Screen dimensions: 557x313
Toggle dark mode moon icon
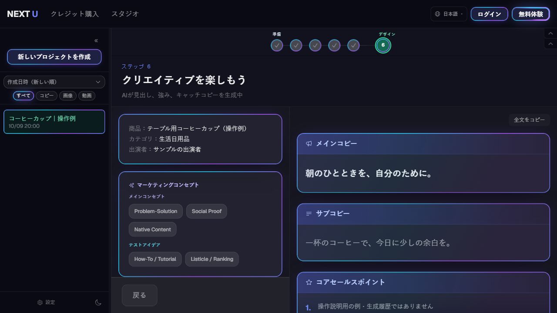pyautogui.click(x=98, y=303)
